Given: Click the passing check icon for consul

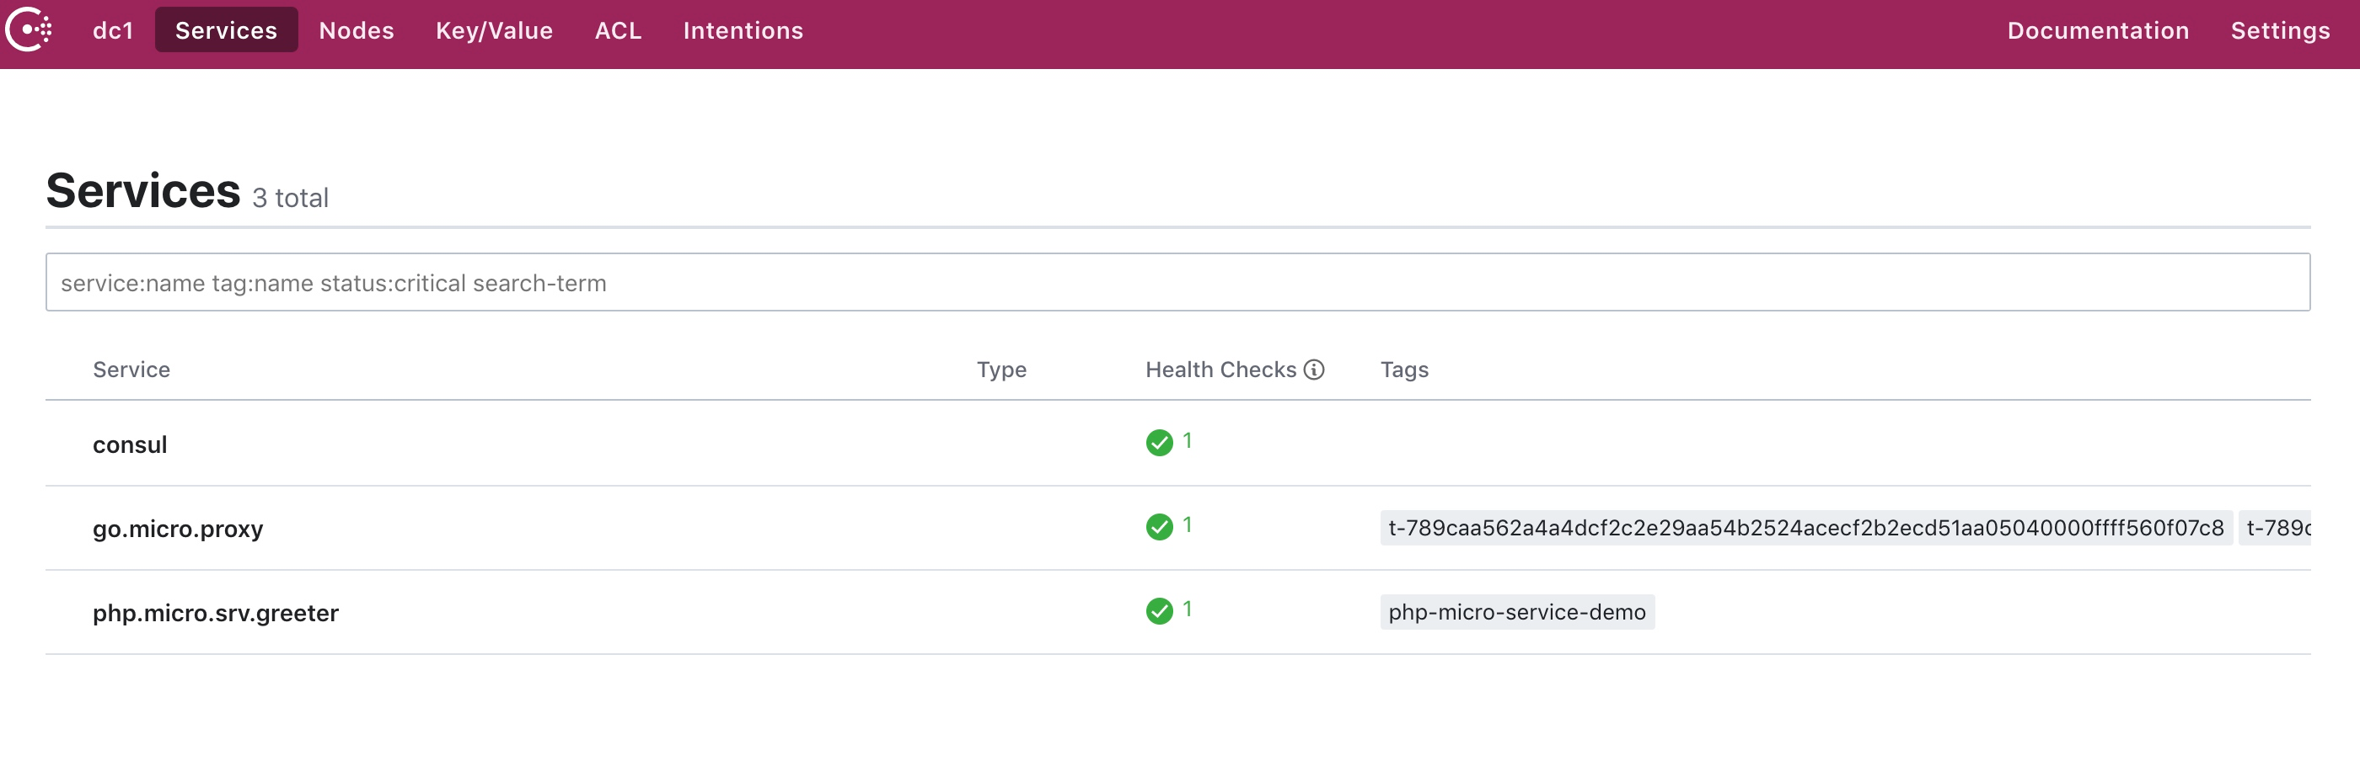Looking at the screenshot, I should pyautogui.click(x=1158, y=443).
